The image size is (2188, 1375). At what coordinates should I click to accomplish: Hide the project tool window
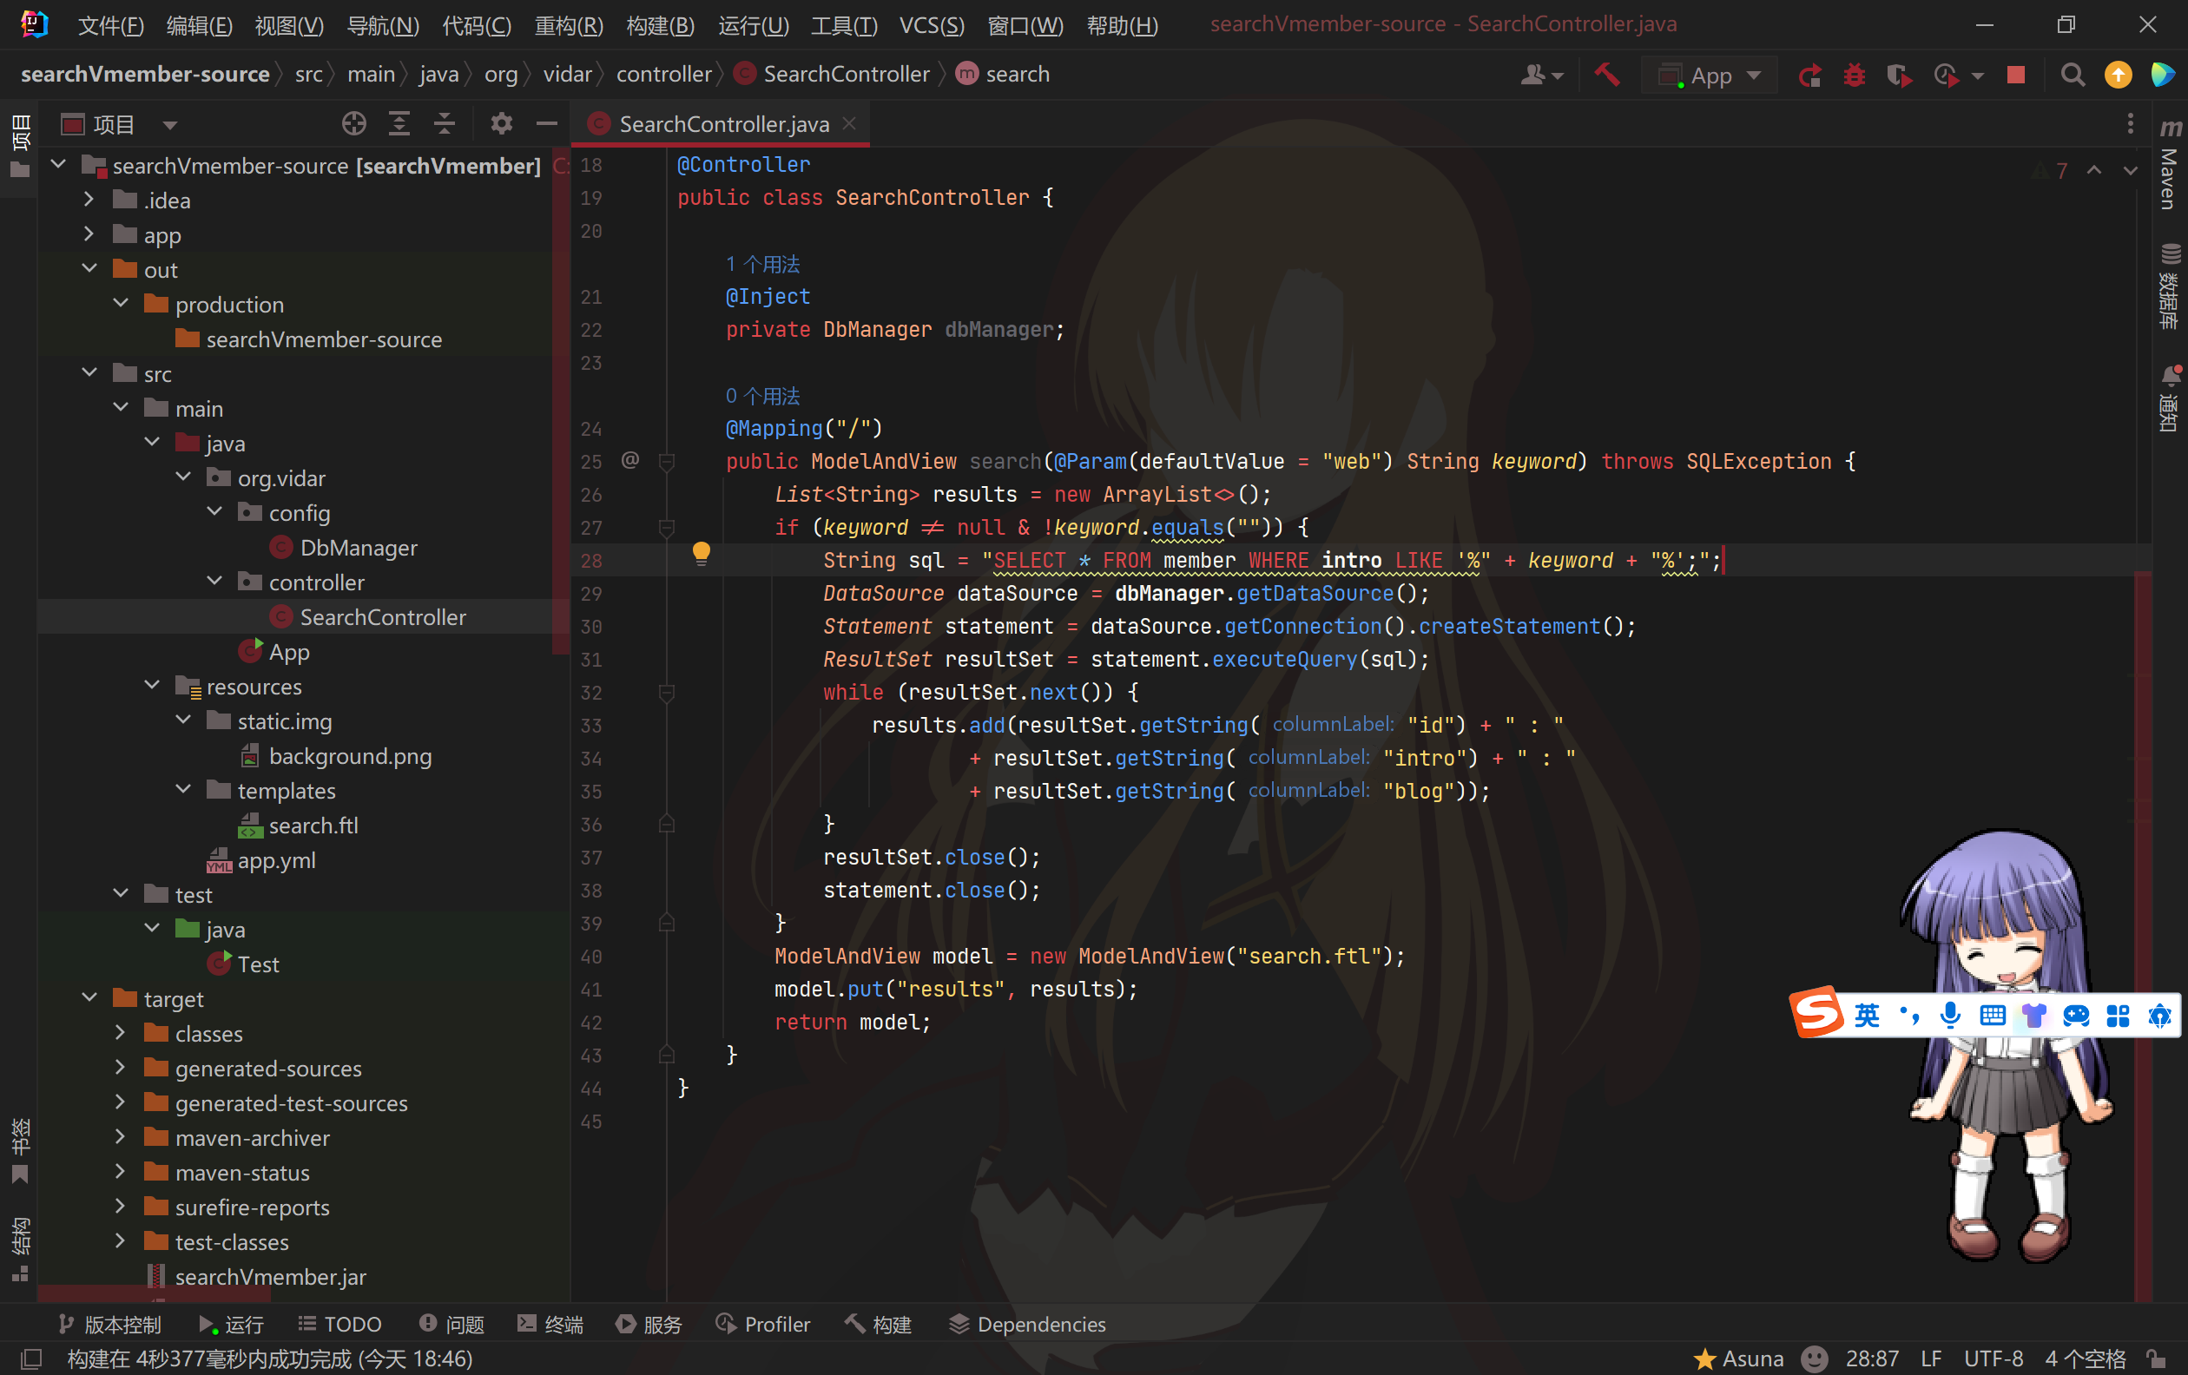[x=546, y=123]
